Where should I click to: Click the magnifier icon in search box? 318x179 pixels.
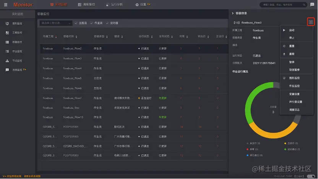click(x=304, y=5)
